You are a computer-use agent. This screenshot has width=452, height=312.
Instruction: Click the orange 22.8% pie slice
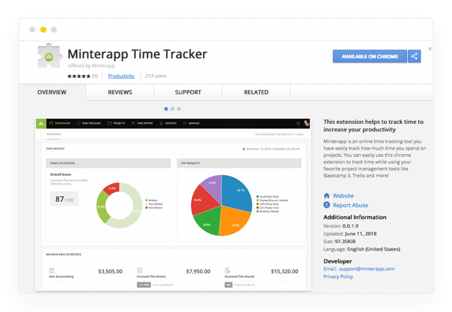tap(235, 222)
